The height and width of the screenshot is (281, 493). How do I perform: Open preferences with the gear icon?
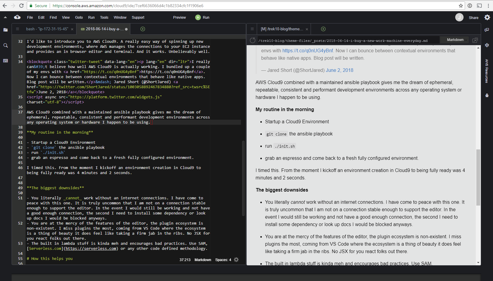click(x=487, y=17)
